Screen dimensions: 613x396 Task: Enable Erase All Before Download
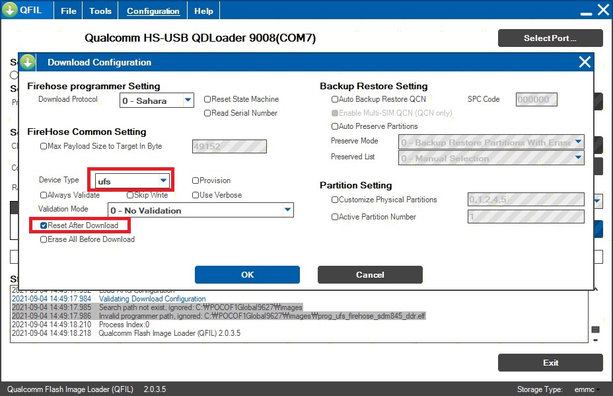pos(44,239)
